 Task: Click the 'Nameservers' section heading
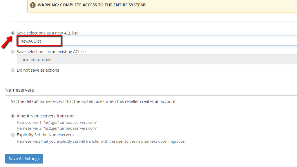(x=20, y=90)
